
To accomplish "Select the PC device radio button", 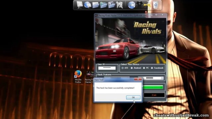I will [144, 68].
